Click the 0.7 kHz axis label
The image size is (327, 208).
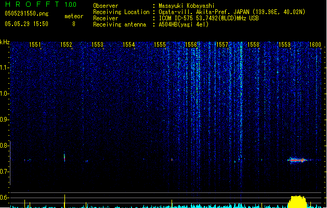4,172
